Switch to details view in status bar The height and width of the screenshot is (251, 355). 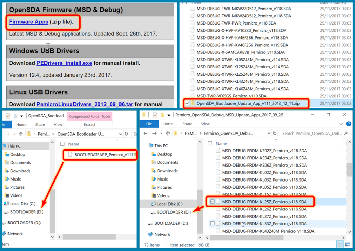click(340, 245)
